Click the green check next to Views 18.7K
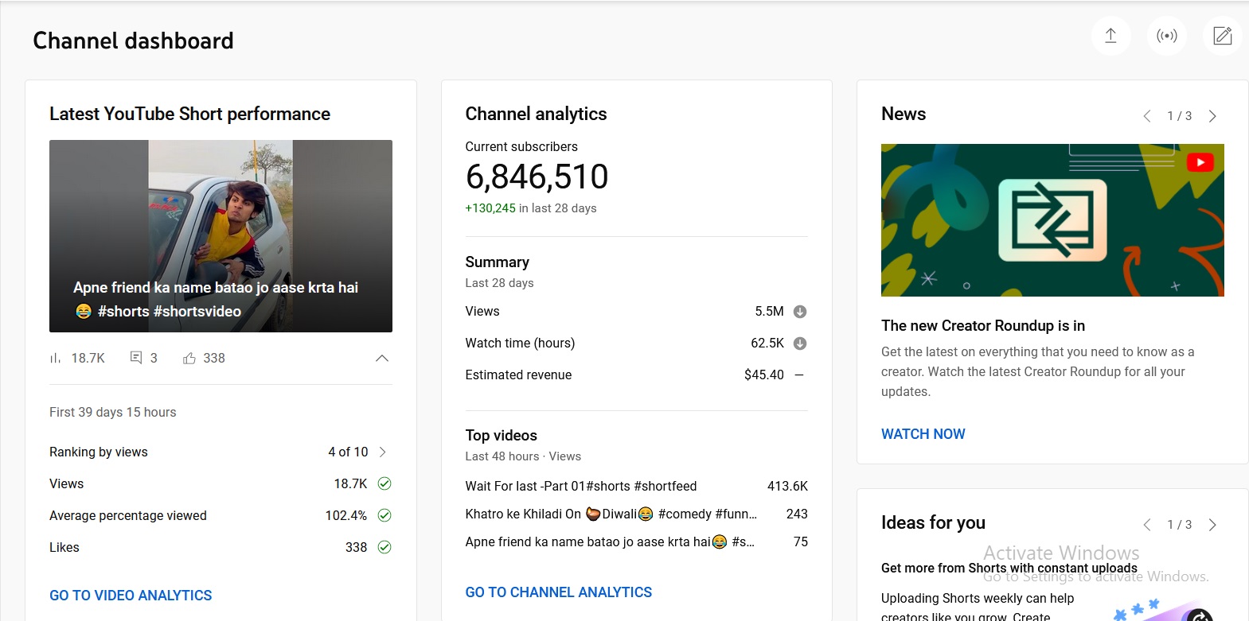The height and width of the screenshot is (621, 1249). click(384, 483)
